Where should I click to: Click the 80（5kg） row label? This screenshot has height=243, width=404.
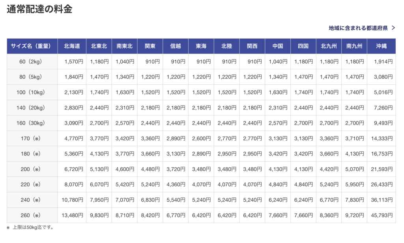pyautogui.click(x=32, y=77)
